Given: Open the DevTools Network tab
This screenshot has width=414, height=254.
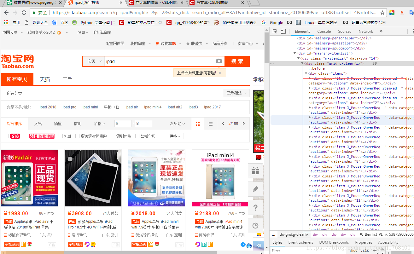Looking at the screenshot, I should 366,32.
